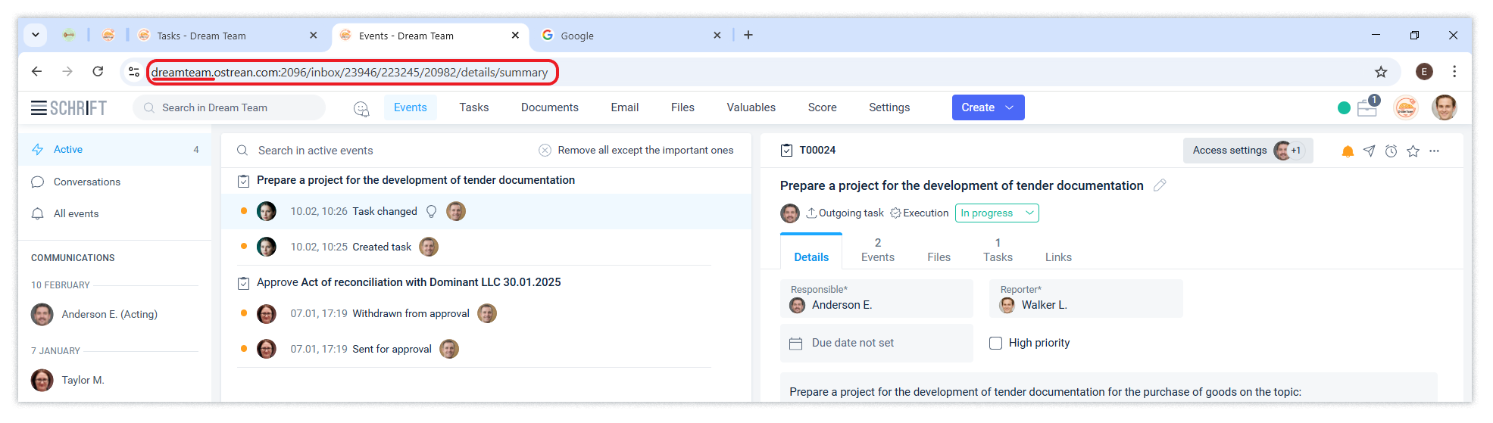Click the chat smiley icon by search

point(361,108)
